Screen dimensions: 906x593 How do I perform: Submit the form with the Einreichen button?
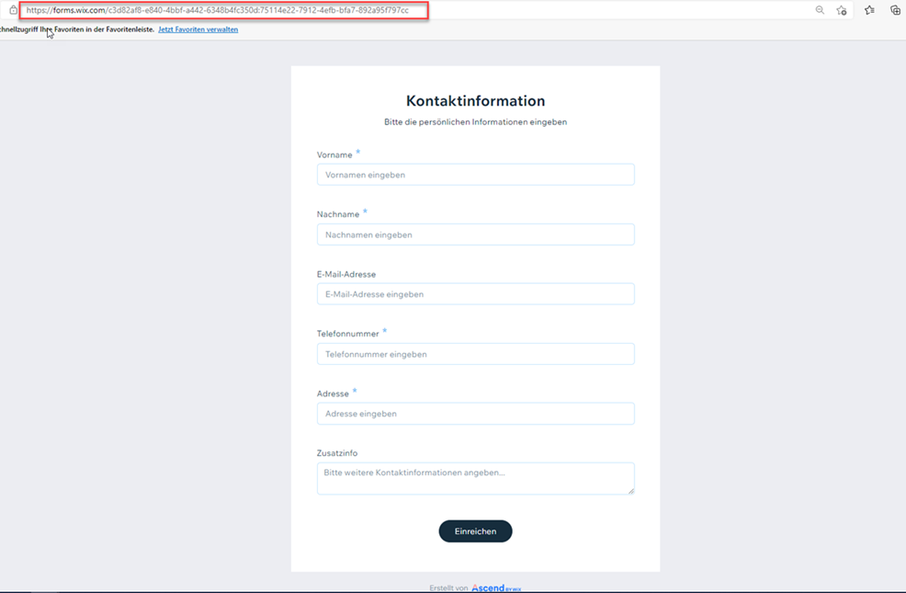point(475,530)
